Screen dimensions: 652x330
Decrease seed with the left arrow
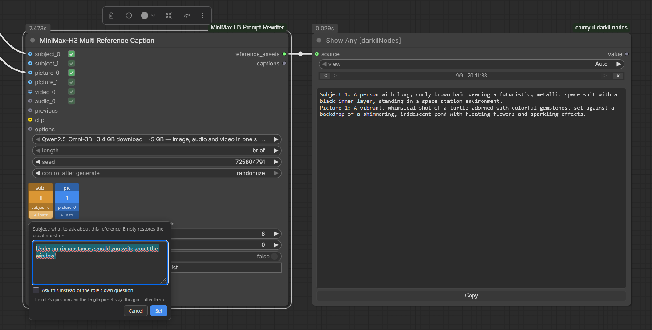pyautogui.click(x=38, y=162)
